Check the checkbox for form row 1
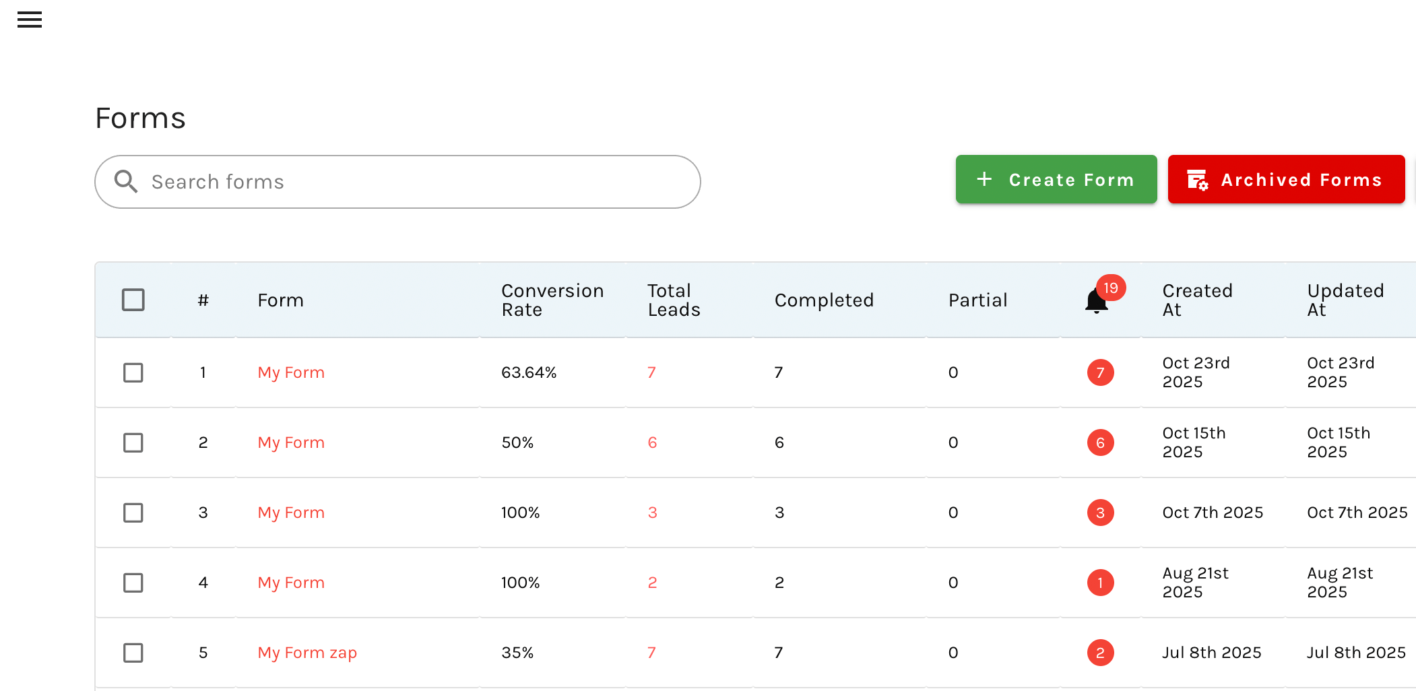Image resolution: width=1416 pixels, height=691 pixels. pyautogui.click(x=133, y=372)
